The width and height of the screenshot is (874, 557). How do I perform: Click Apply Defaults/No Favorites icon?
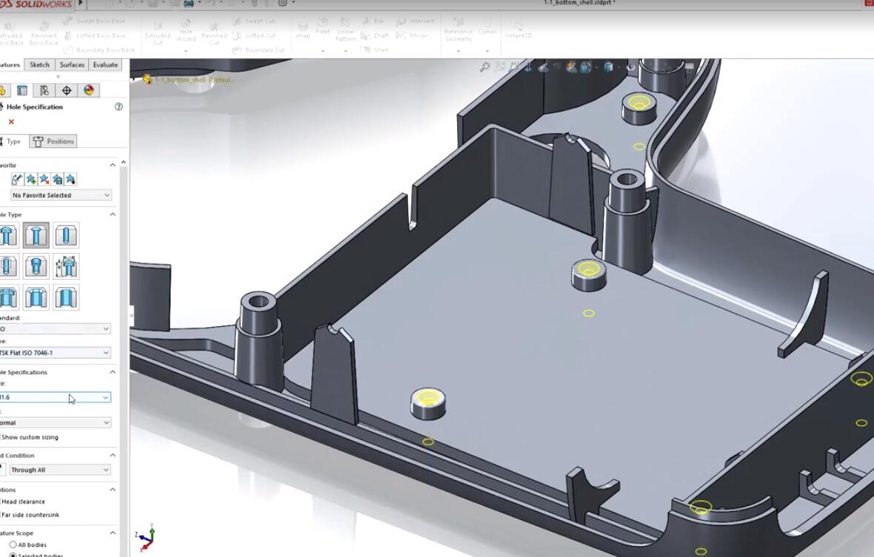click(17, 179)
